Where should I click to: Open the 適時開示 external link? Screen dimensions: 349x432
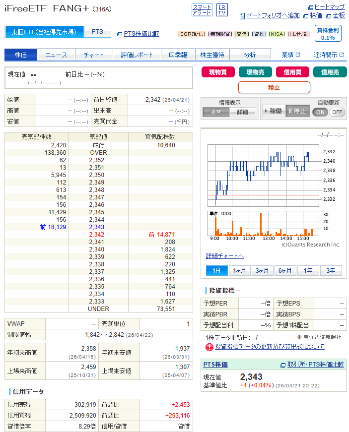click(x=328, y=55)
